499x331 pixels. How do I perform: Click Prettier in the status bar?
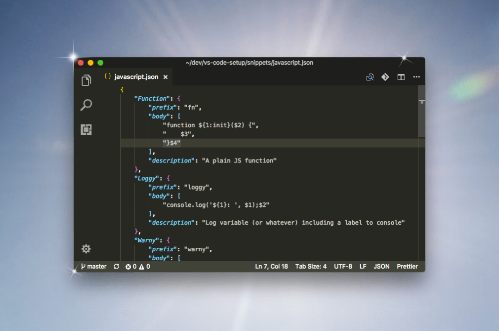(407, 266)
